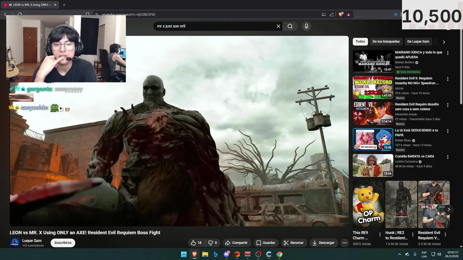Image resolution: width=463 pixels, height=260 pixels.
Task: Advance the Shorts shelf with the next arrow
Action: [449, 209]
